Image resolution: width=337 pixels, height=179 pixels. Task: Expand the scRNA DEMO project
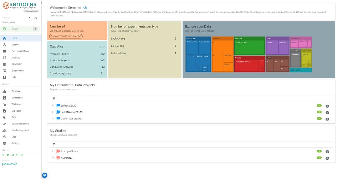(53, 106)
